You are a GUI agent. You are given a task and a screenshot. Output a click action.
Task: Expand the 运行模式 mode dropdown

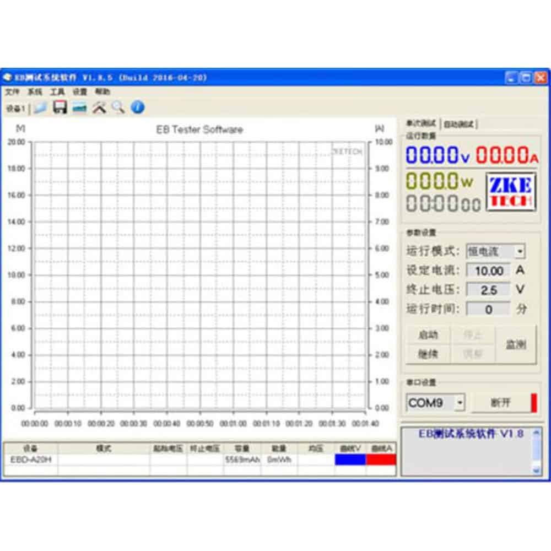click(x=519, y=252)
